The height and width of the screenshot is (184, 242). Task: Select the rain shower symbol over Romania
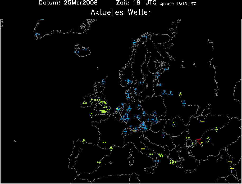click(173, 124)
